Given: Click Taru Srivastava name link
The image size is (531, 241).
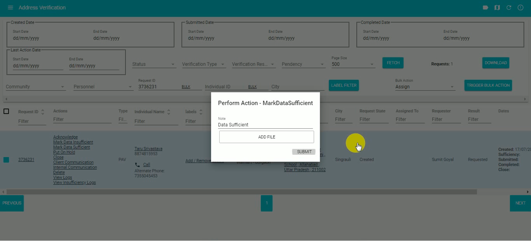Looking at the screenshot, I should 148,149.
